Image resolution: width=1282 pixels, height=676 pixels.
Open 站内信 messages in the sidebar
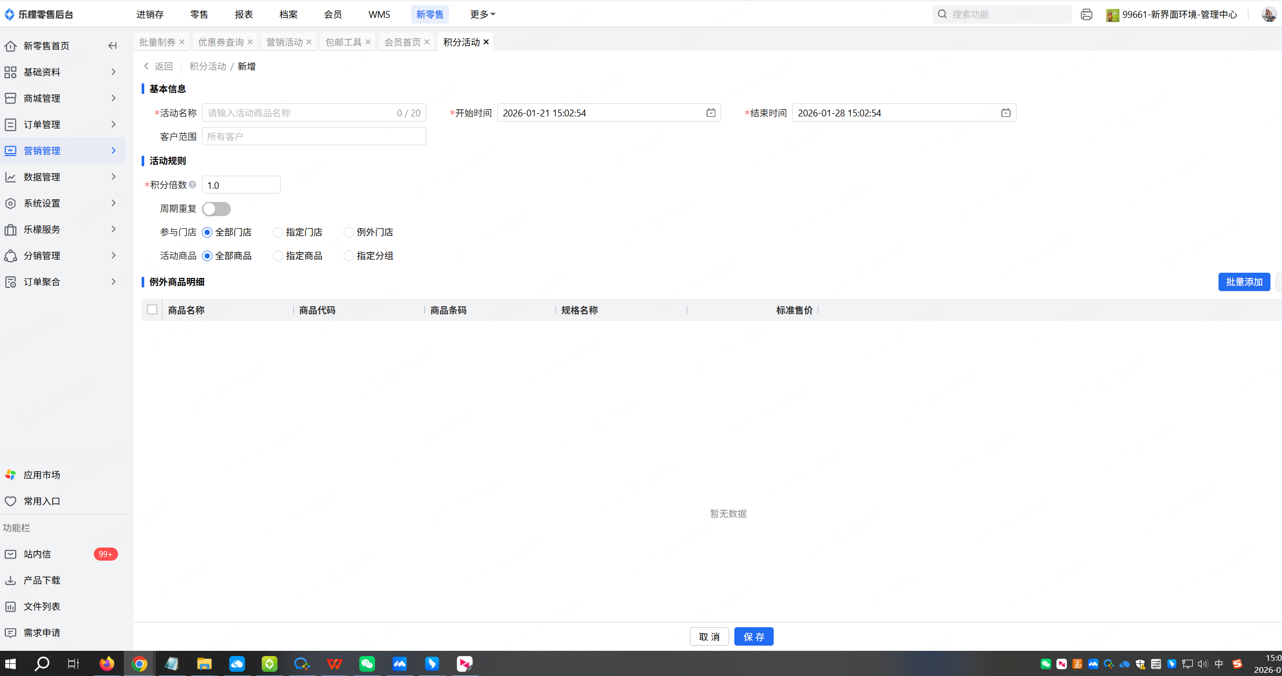pyautogui.click(x=37, y=554)
